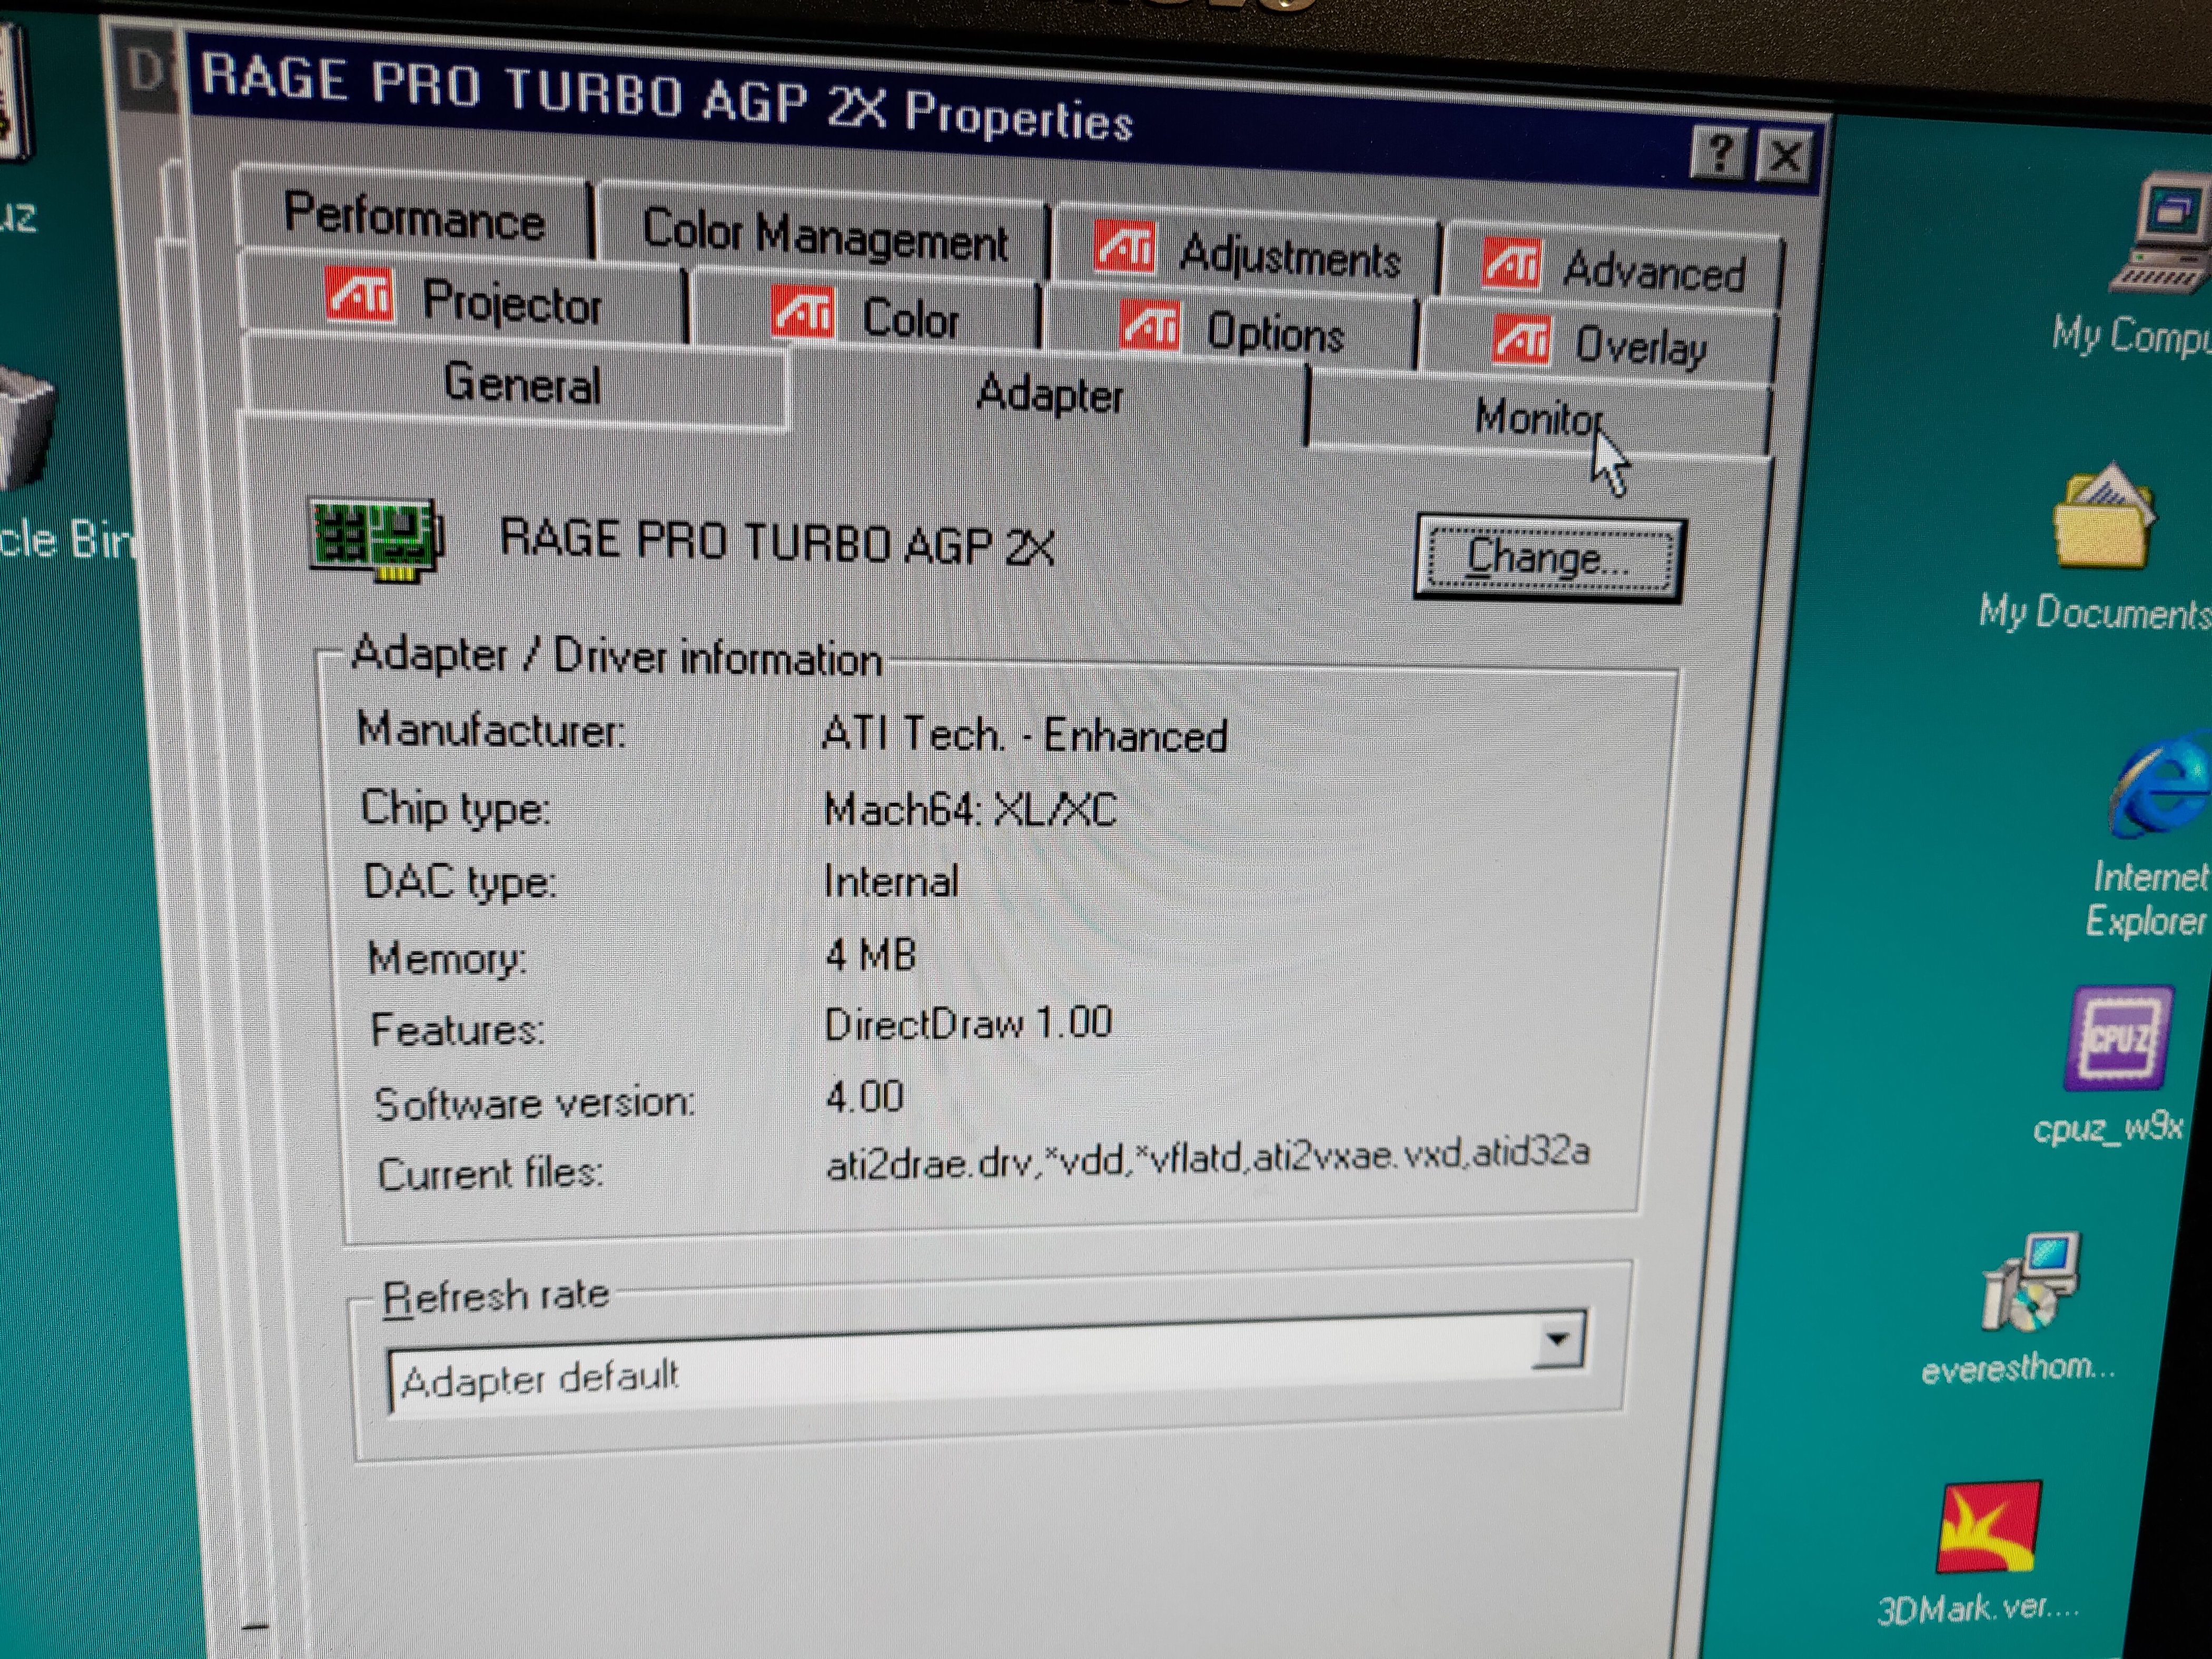The width and height of the screenshot is (2212, 1659).
Task: Select the Color Management tab
Action: pos(824,237)
